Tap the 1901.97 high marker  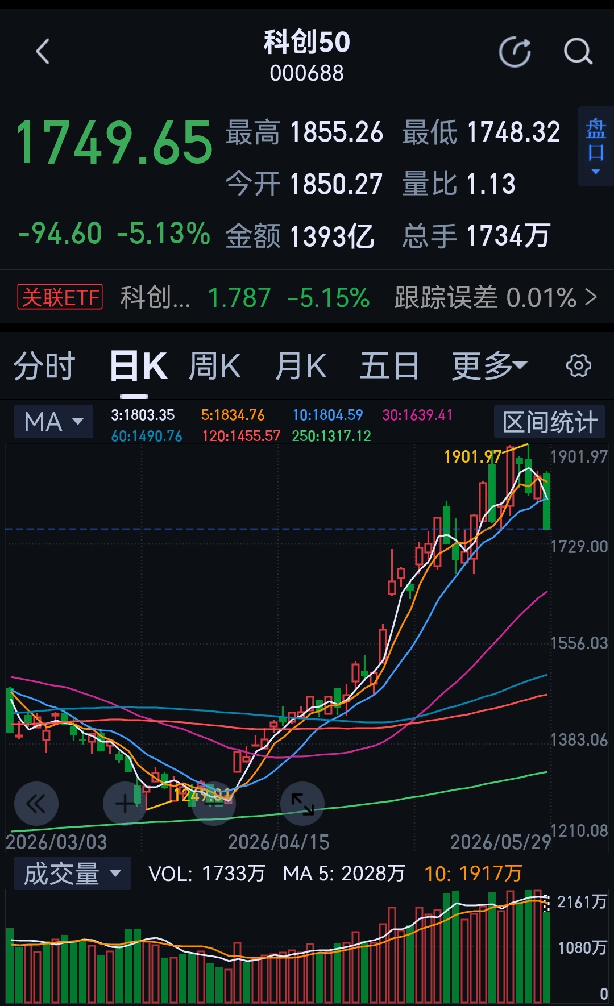click(x=473, y=456)
